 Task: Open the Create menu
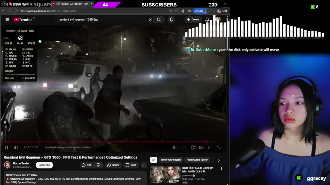point(193,20)
